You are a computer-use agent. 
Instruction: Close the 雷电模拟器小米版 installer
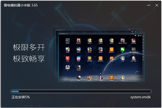coord(157,5)
